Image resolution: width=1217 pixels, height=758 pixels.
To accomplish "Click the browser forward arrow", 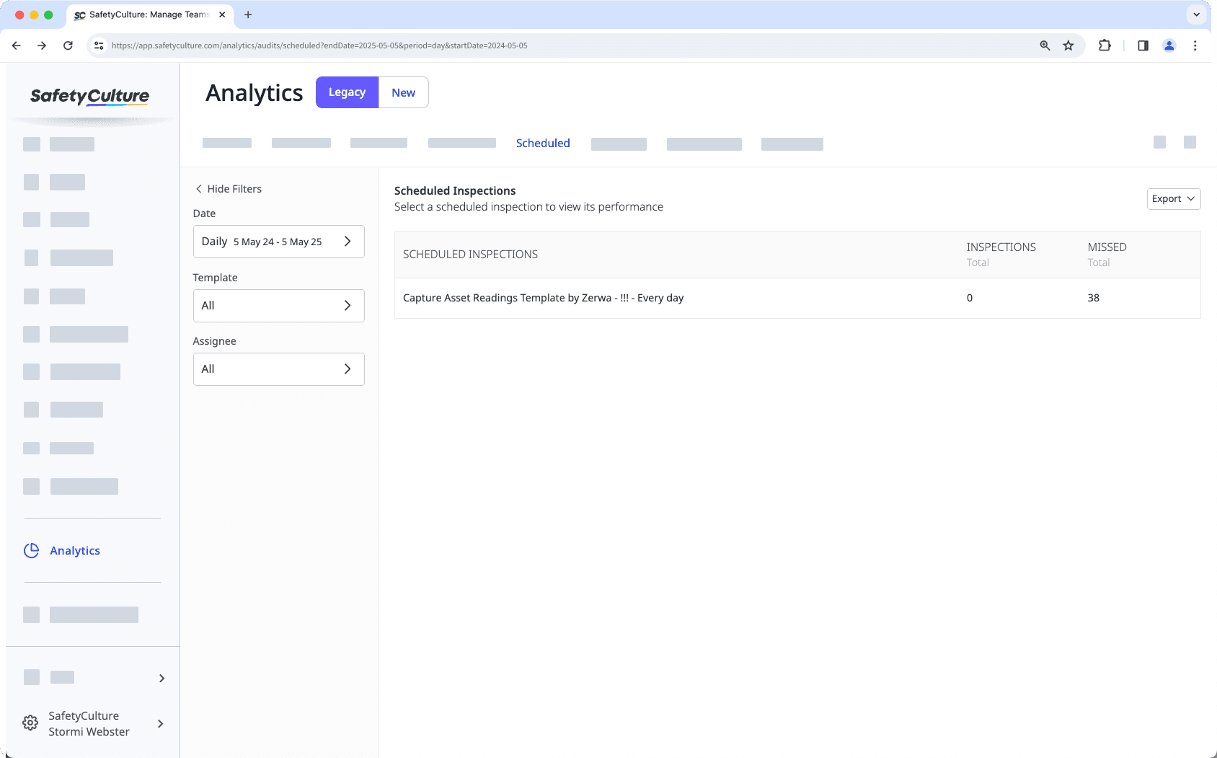I will pos(42,45).
